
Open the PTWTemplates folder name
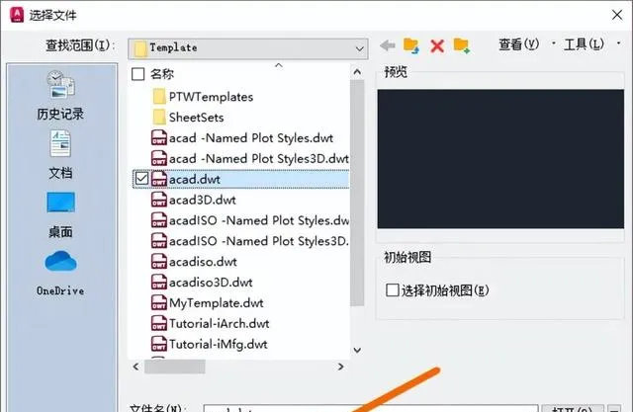pyautogui.click(x=211, y=97)
